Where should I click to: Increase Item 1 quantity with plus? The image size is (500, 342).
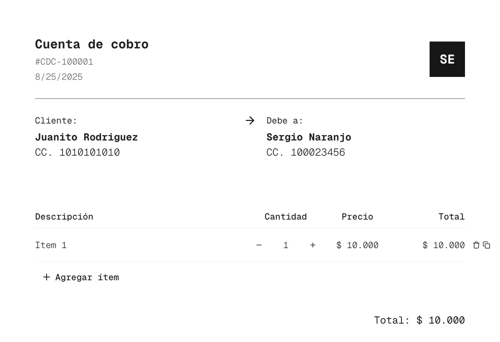tap(313, 245)
